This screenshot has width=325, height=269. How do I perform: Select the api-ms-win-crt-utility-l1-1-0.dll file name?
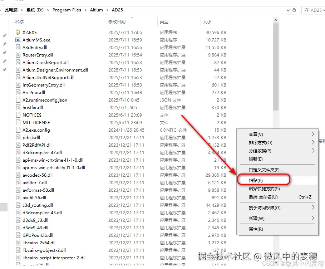tap(54, 167)
